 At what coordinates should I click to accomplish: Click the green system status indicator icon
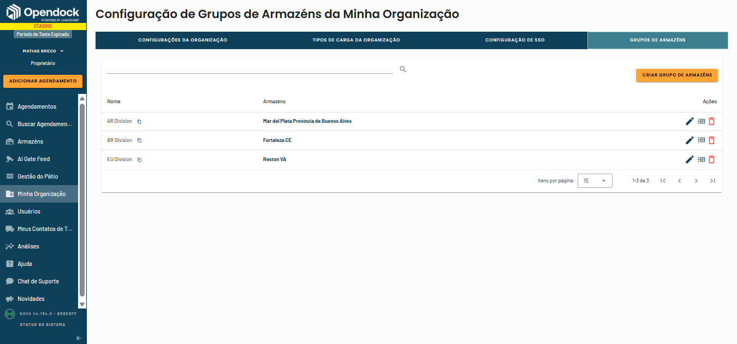click(10, 314)
